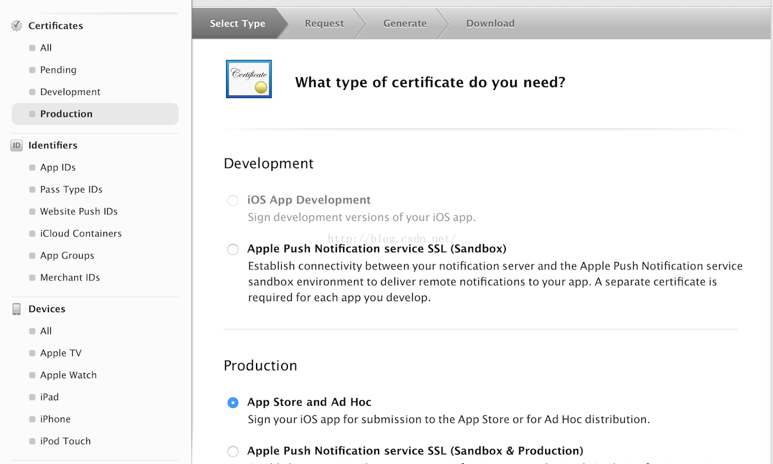Click the Certificates section seal icon

(17, 26)
